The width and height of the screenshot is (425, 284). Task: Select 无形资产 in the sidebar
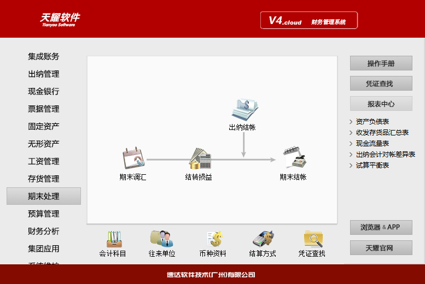44,144
